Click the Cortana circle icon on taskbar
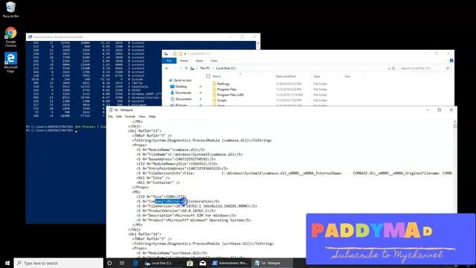This screenshot has height=268, width=476. [x=109, y=263]
